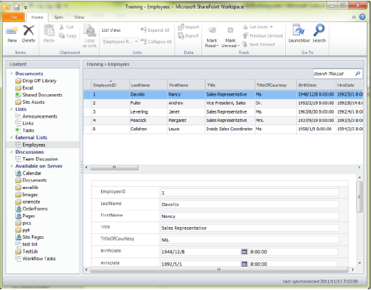The image size is (371, 290).
Task: Select the Fuller Andrew row
Action: pyautogui.click(x=224, y=103)
